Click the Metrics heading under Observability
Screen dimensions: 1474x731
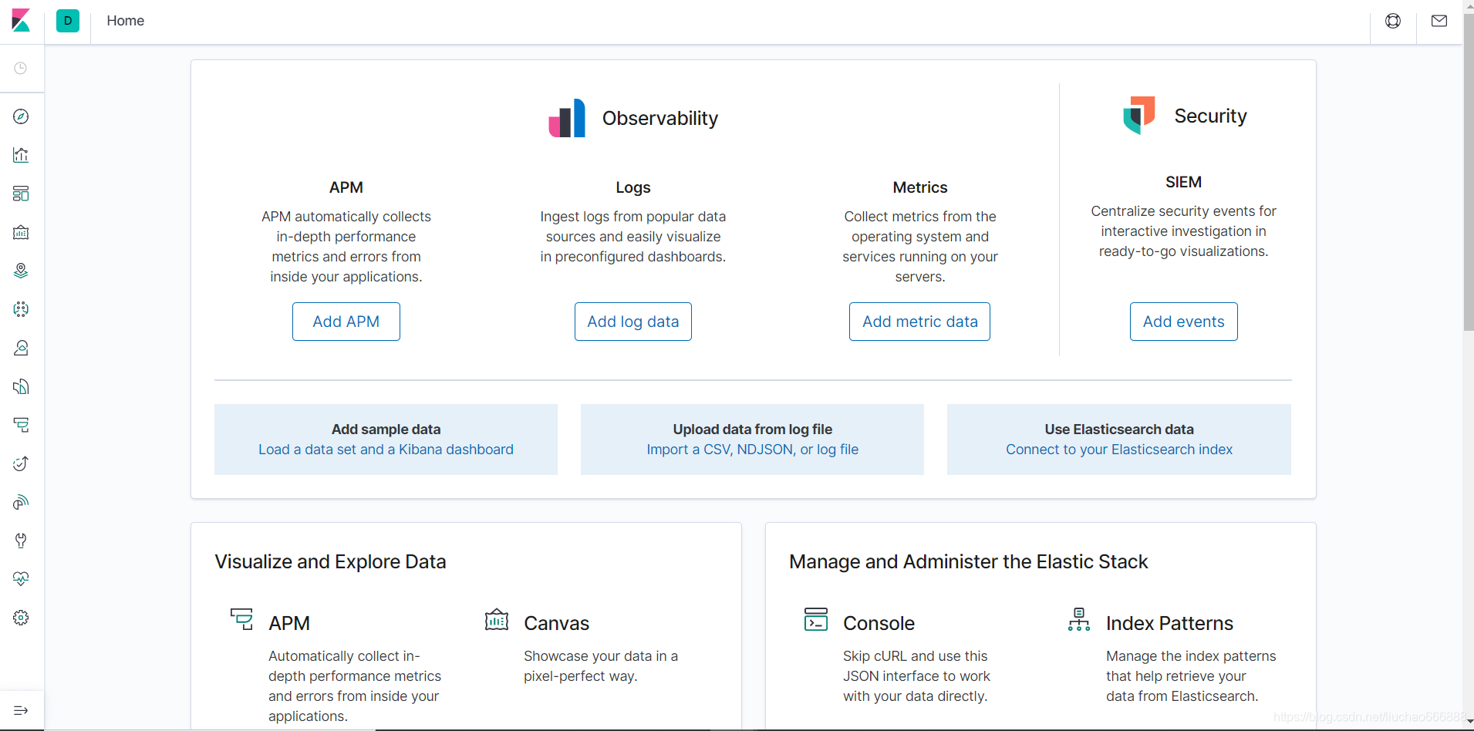920,187
